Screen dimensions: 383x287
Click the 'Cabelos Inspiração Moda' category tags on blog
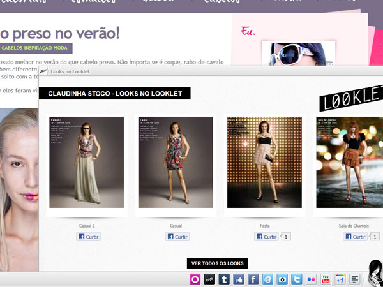(x=34, y=48)
